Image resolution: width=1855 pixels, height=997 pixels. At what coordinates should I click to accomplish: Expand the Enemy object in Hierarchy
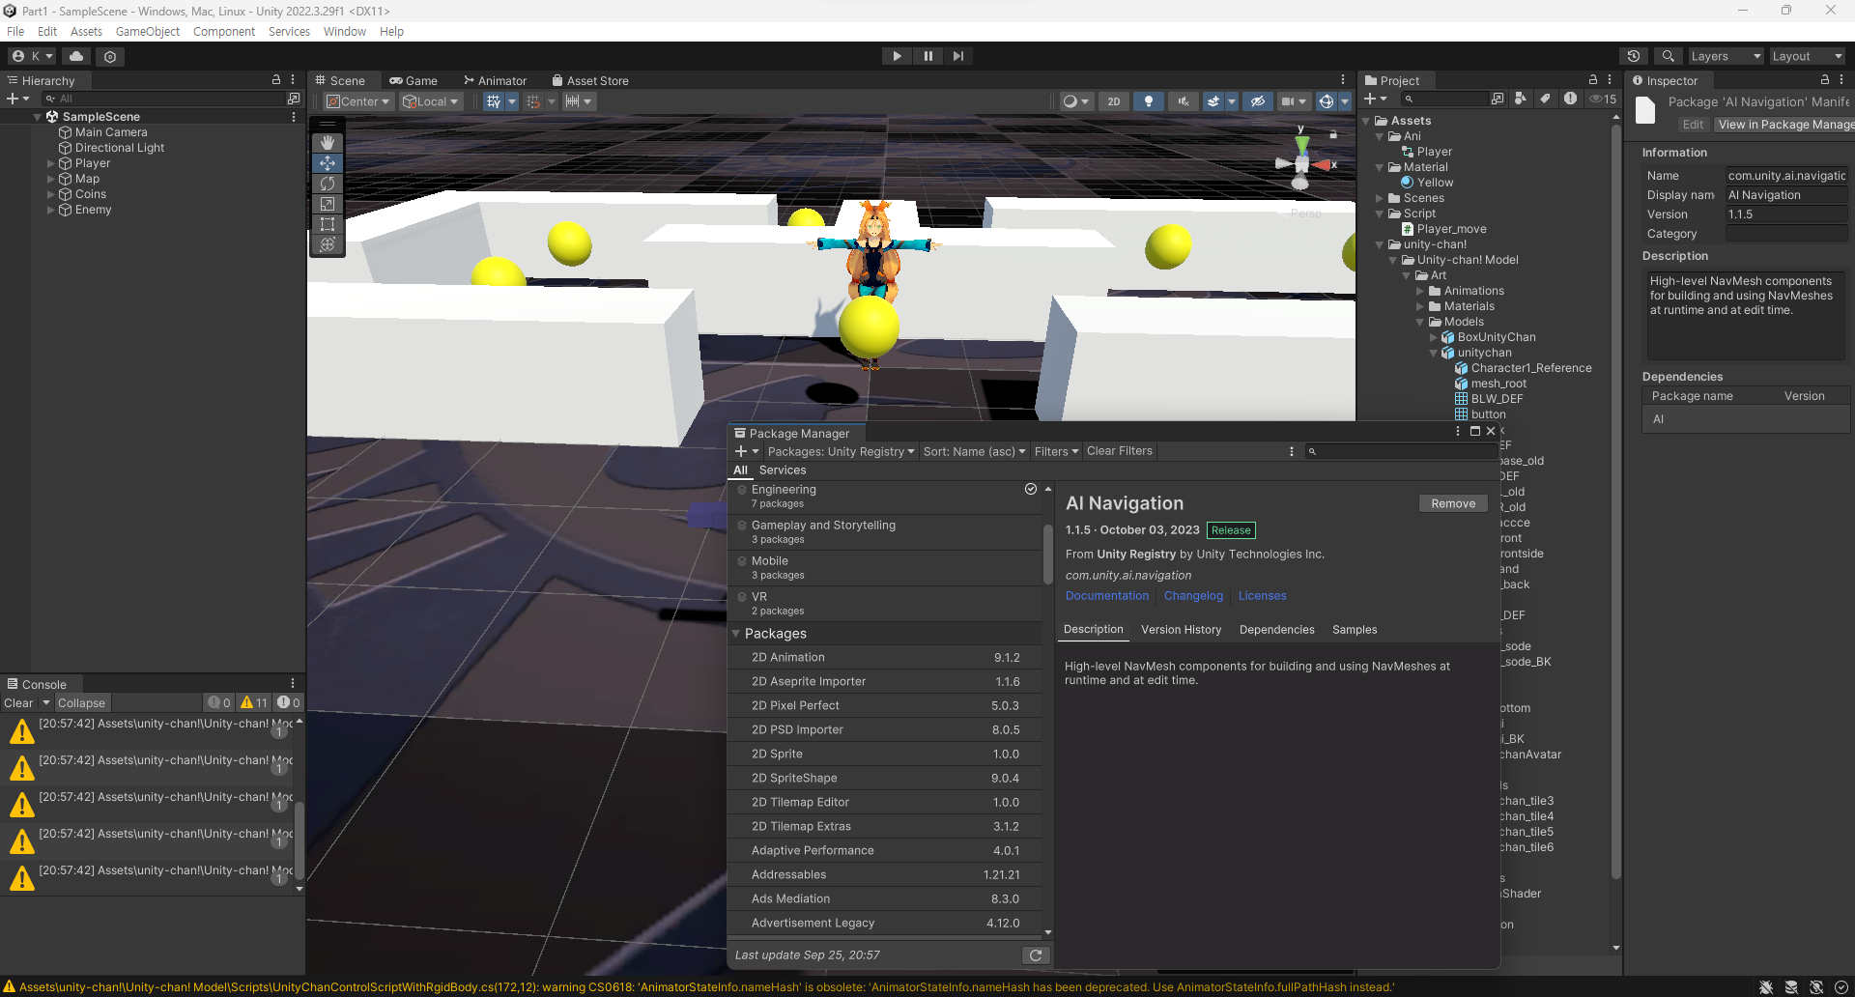click(50, 210)
